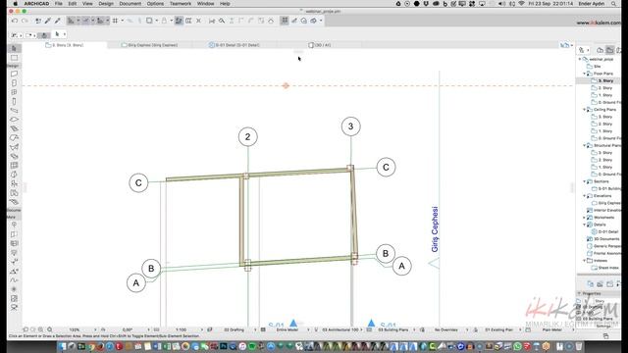Select the Column tool in the toolbox

(14, 101)
